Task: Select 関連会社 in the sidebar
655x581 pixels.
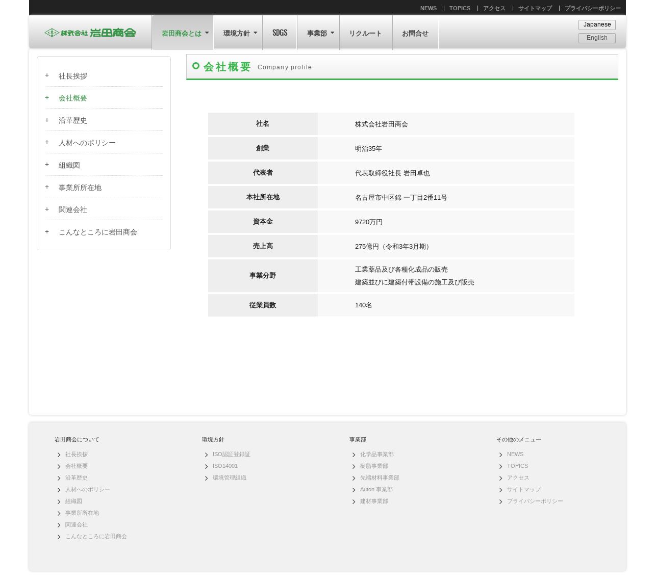Action: click(73, 209)
